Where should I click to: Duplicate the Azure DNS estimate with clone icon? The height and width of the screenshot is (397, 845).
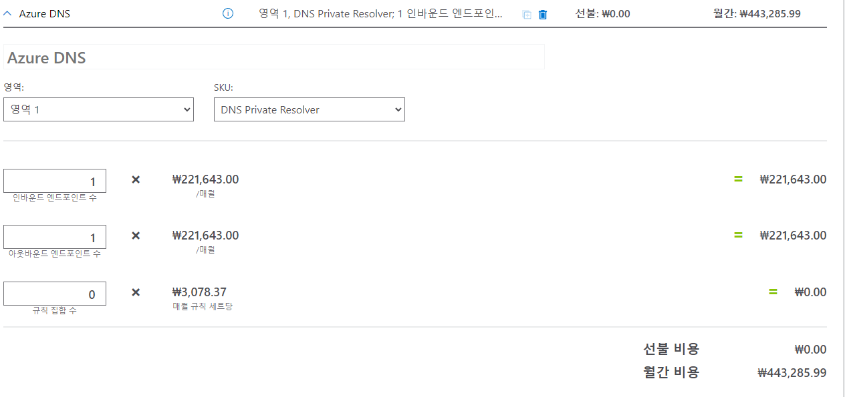pyautogui.click(x=527, y=14)
